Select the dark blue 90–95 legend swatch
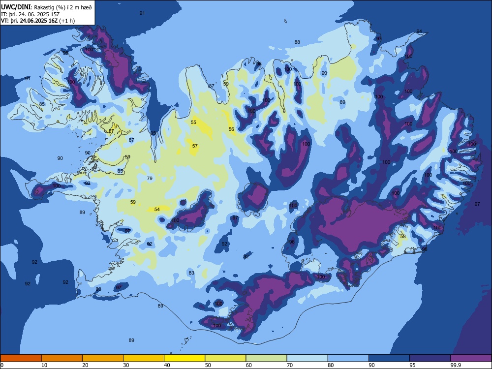The width and height of the screenshot is (492, 369). 389,358
